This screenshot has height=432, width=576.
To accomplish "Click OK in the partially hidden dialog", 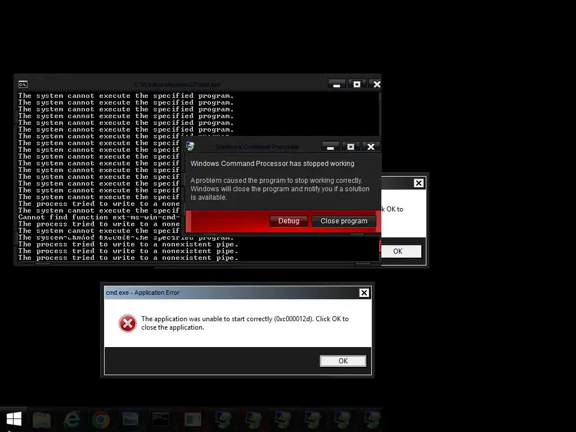I will [400, 251].
